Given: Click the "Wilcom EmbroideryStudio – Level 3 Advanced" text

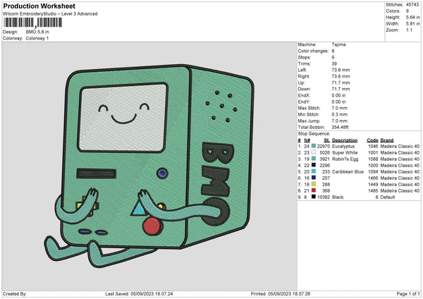Looking at the screenshot, I should pos(50,14).
